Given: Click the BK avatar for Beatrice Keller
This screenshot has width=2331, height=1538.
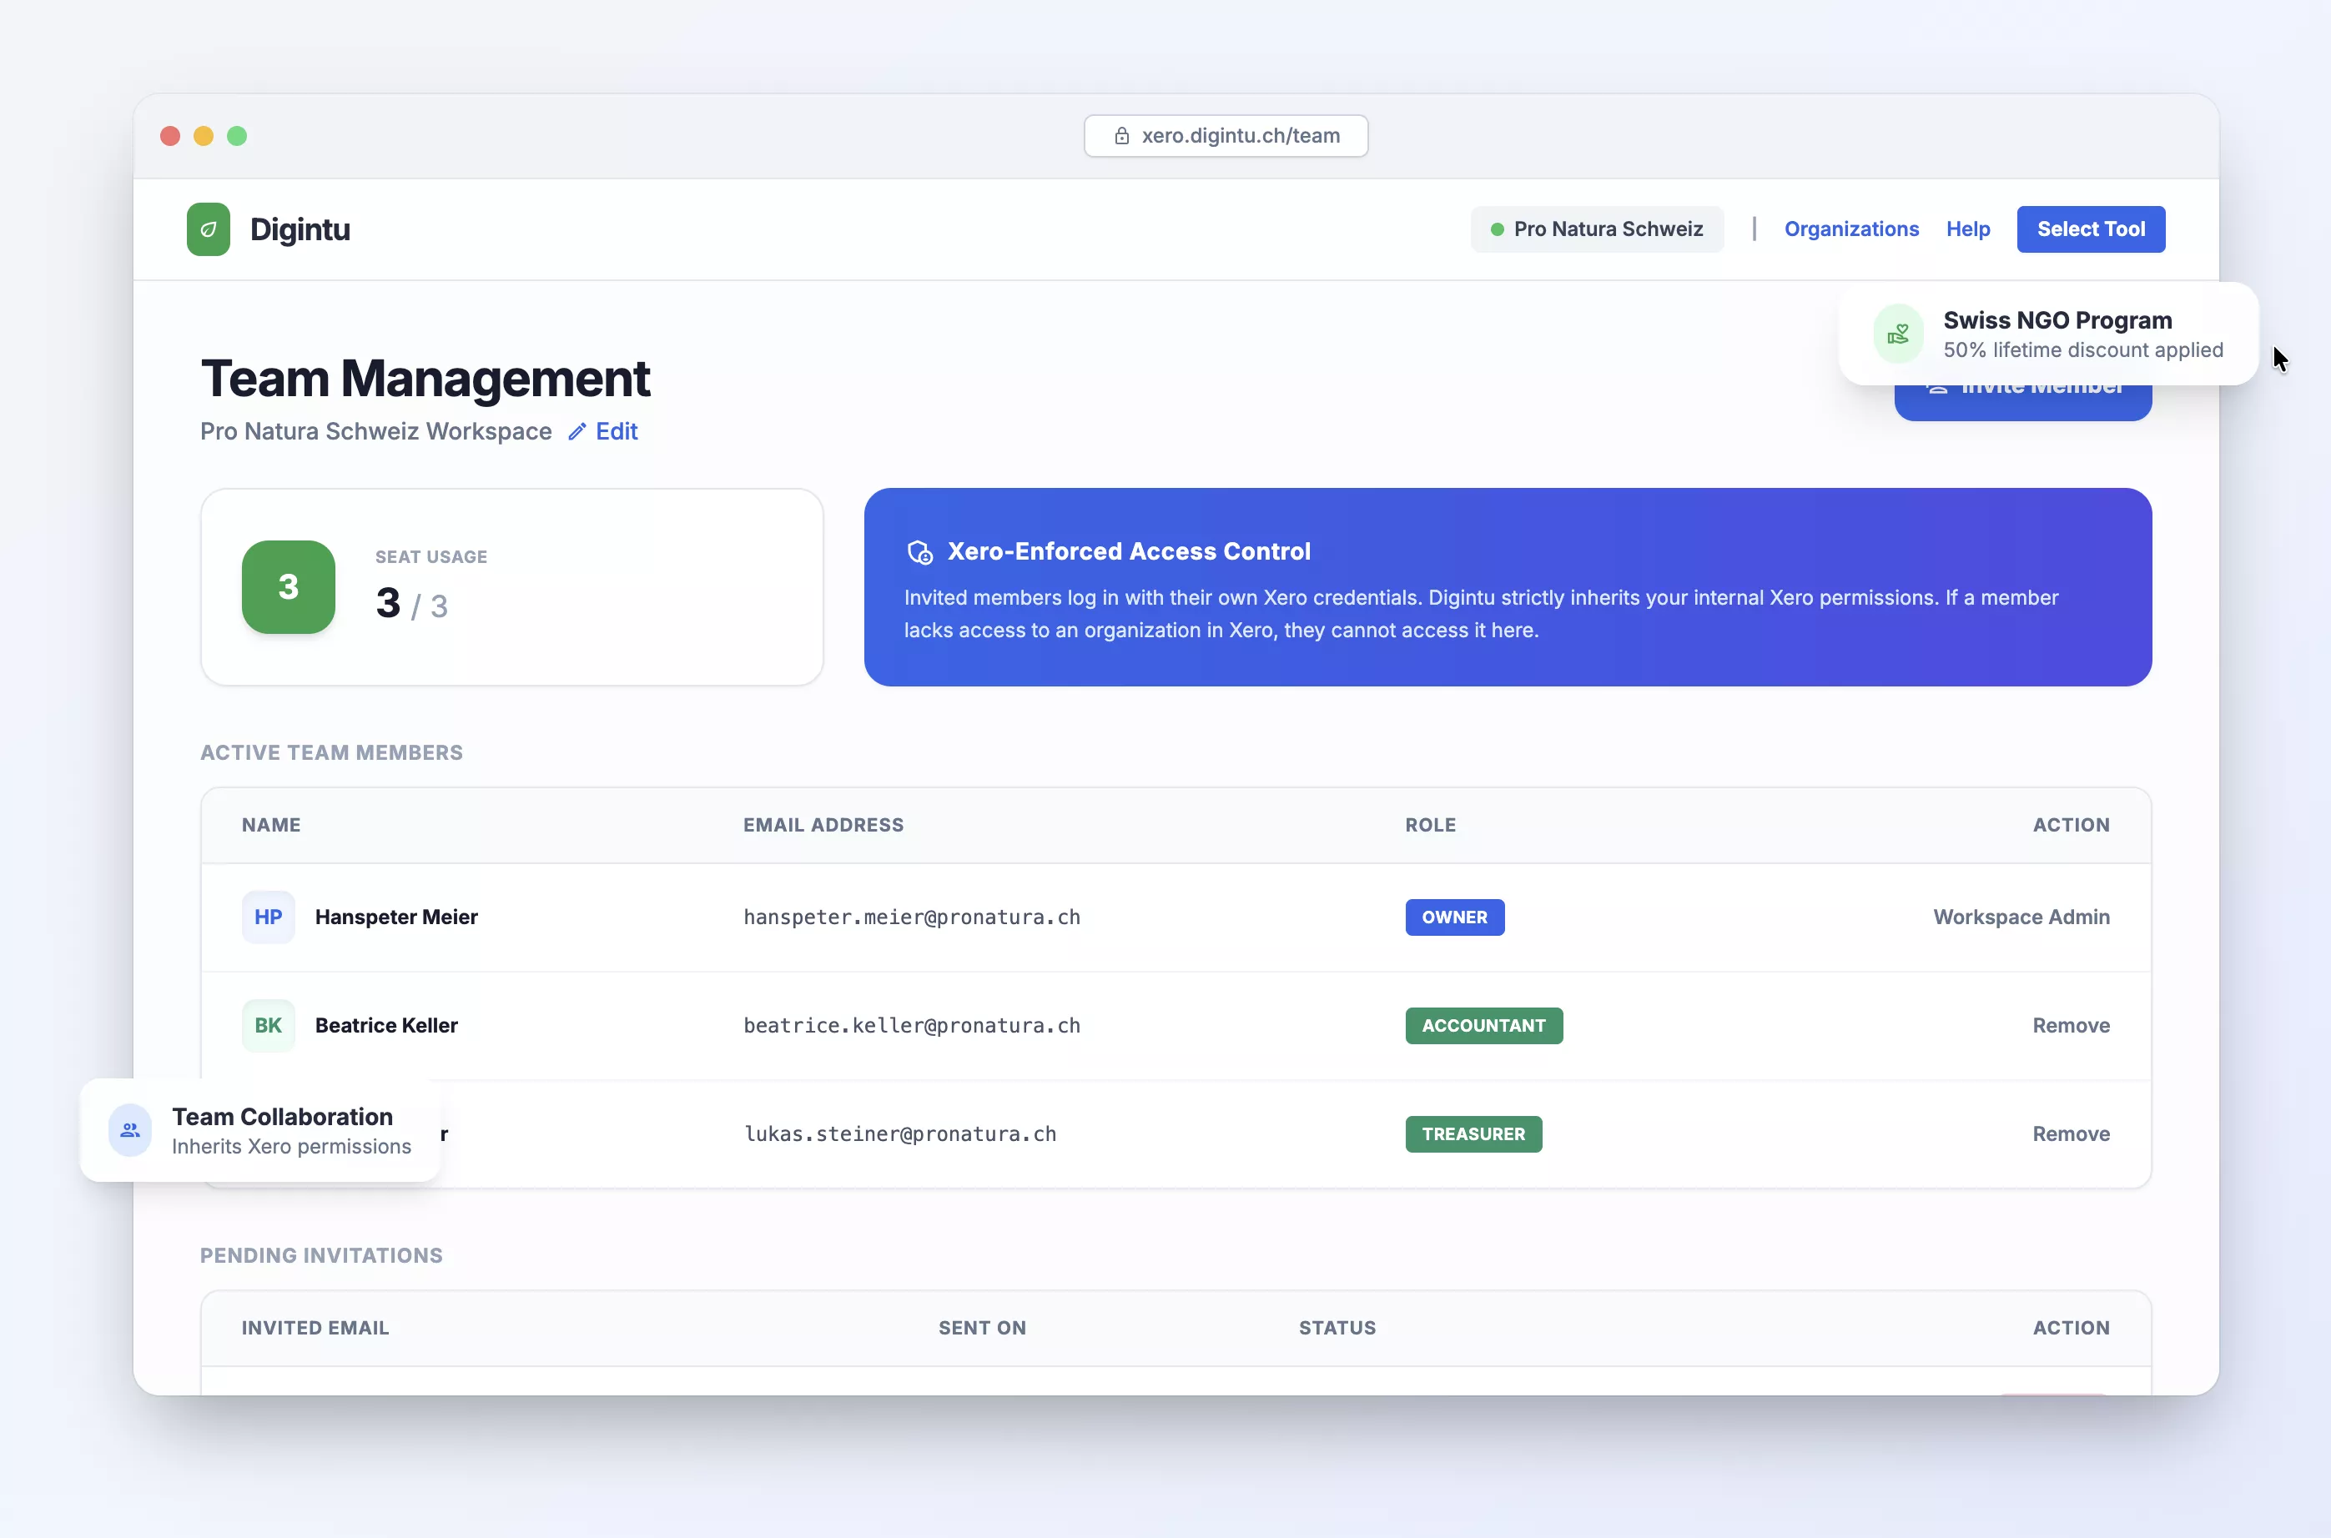Looking at the screenshot, I should 268,1025.
